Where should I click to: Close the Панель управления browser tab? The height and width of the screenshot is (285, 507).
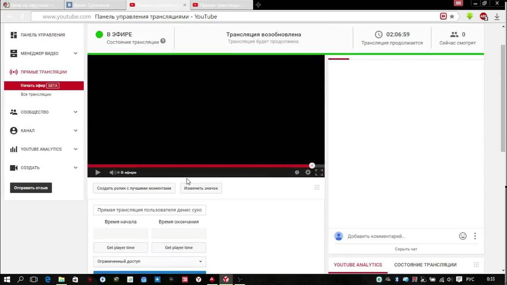(185, 5)
